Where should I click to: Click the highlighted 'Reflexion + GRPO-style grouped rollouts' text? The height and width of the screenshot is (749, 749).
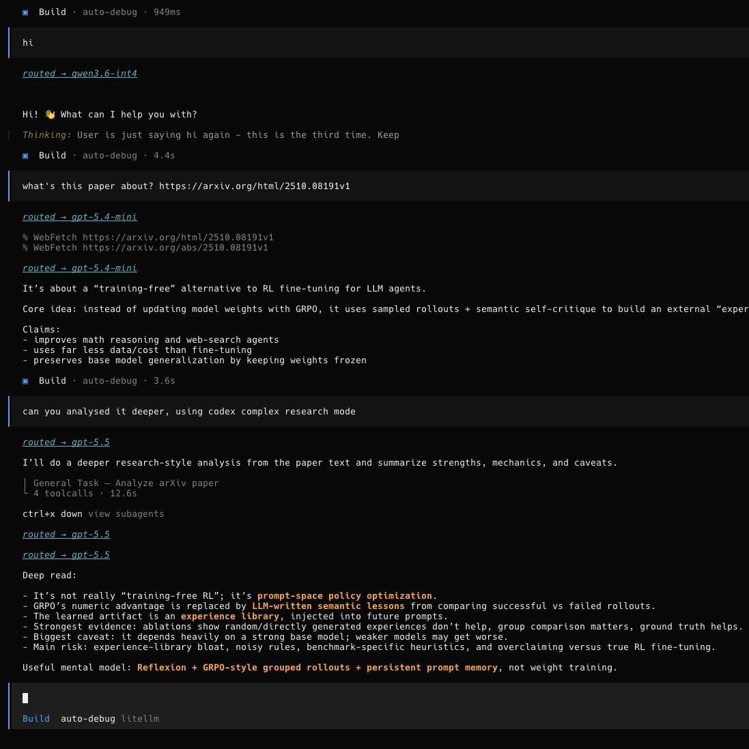click(243, 667)
